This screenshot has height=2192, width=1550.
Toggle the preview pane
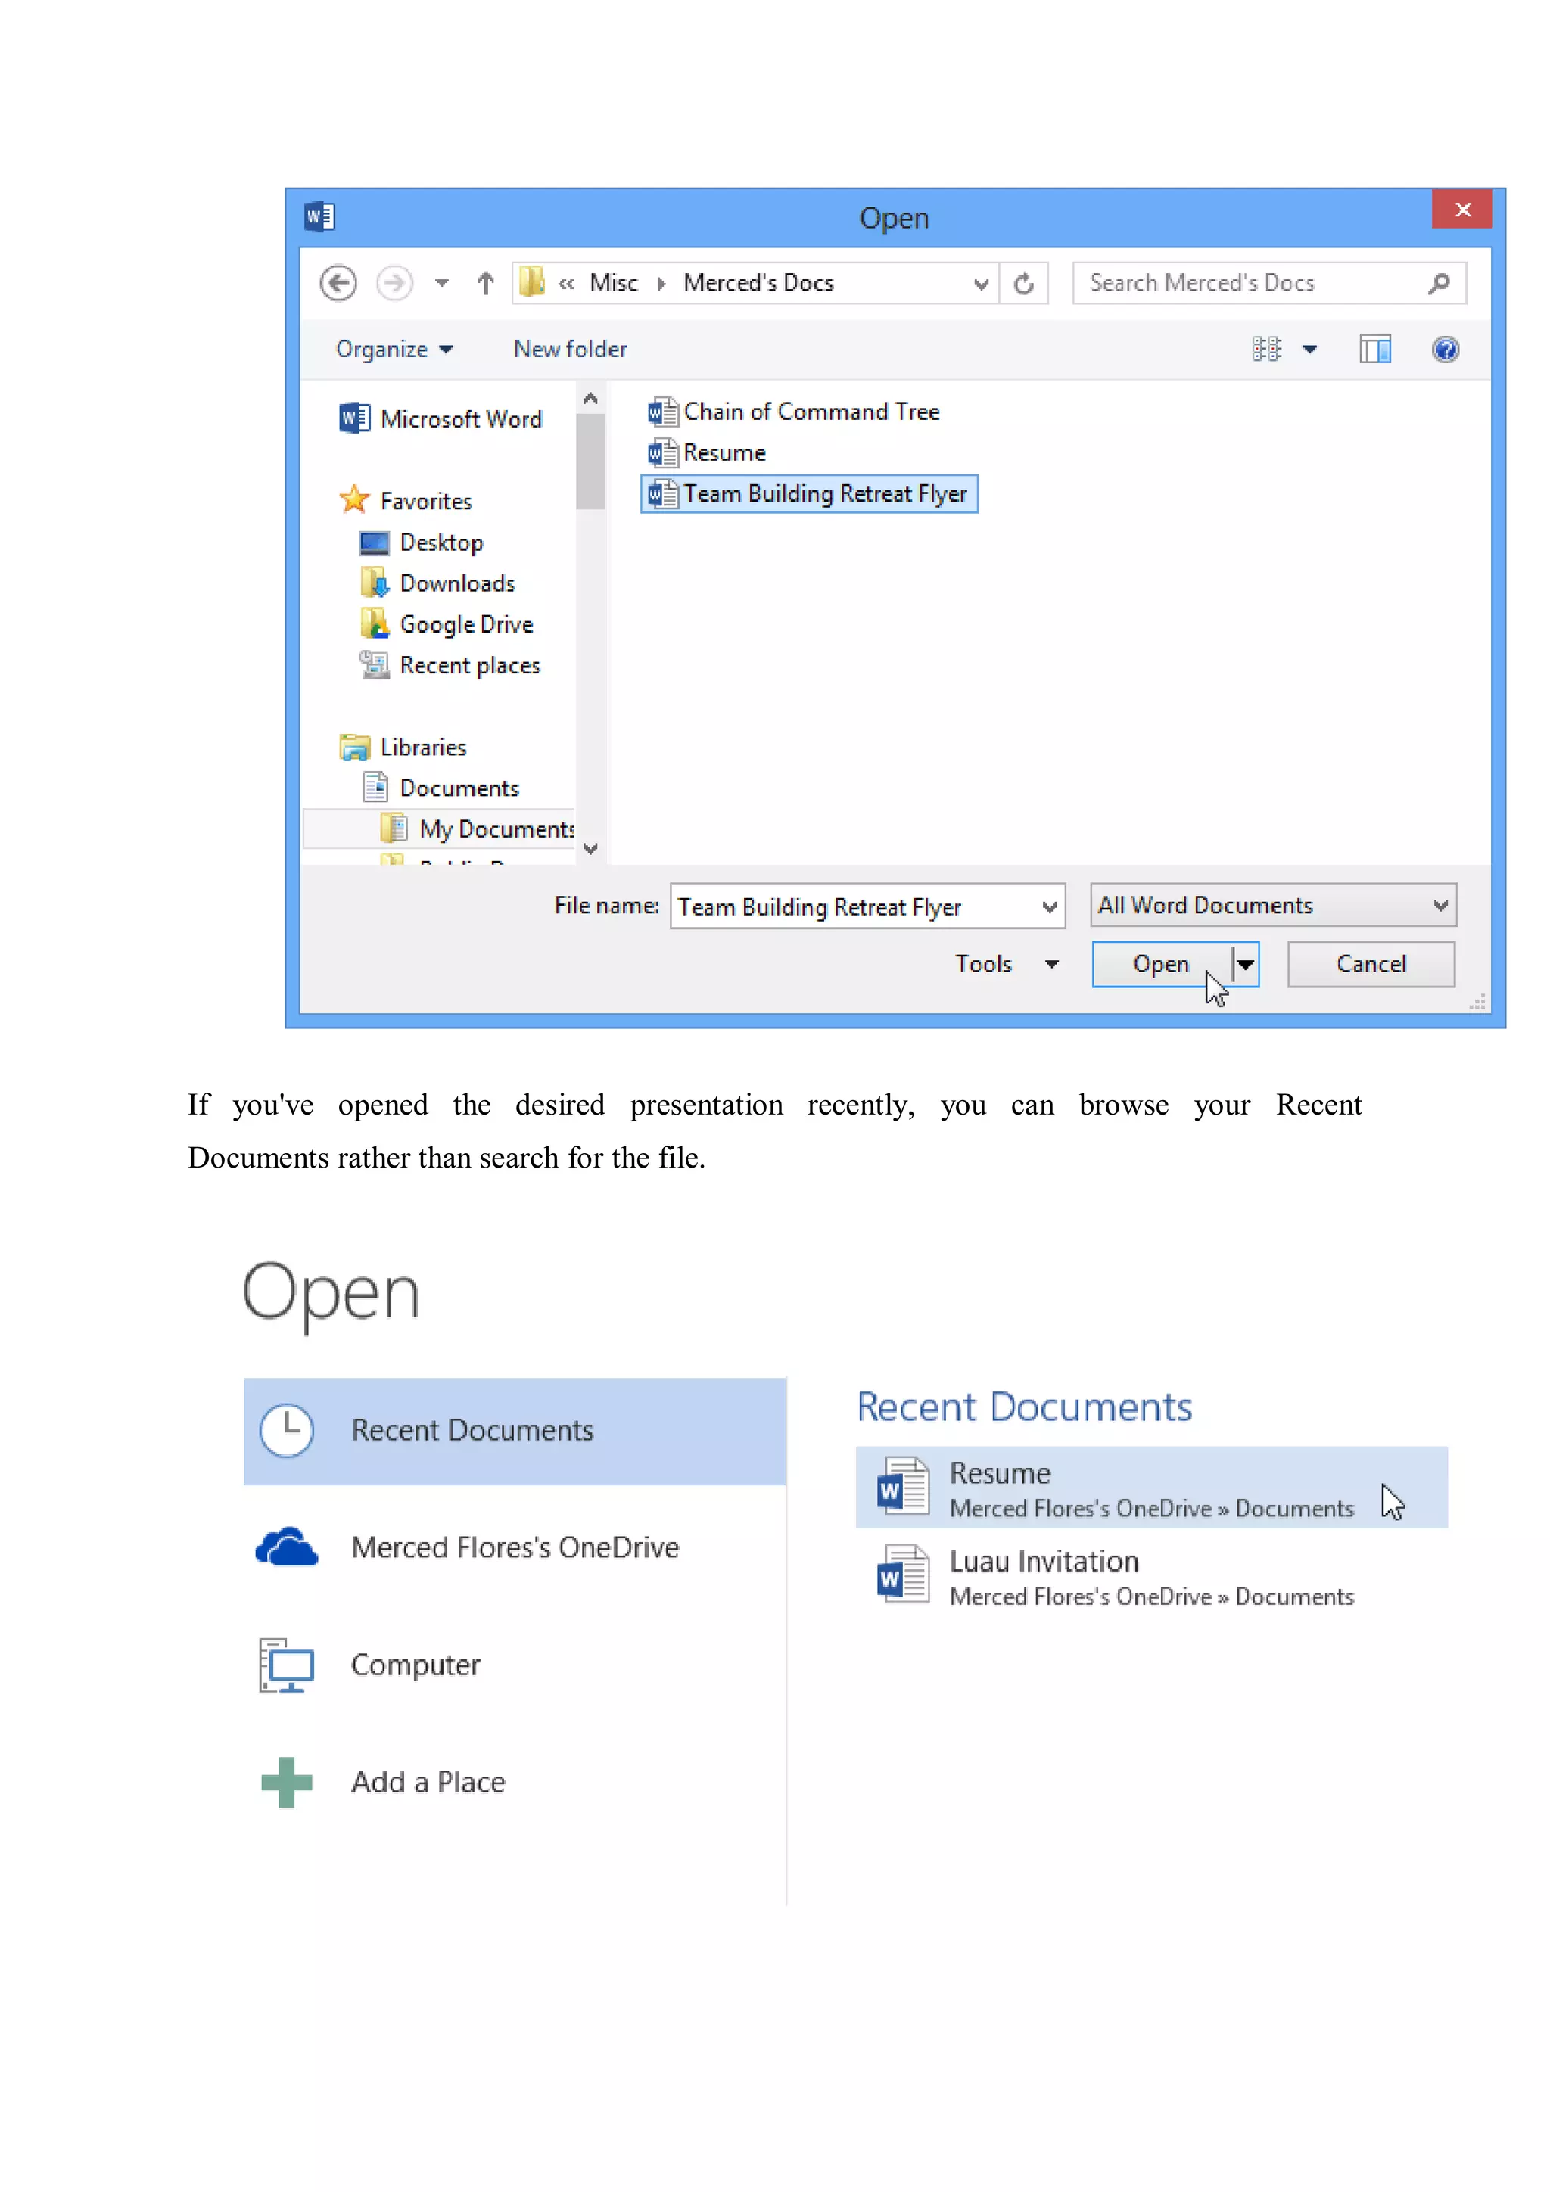[x=1374, y=350]
